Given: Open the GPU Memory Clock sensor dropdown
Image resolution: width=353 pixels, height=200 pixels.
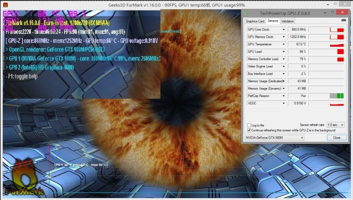Looking at the screenshot, I should [284, 37].
